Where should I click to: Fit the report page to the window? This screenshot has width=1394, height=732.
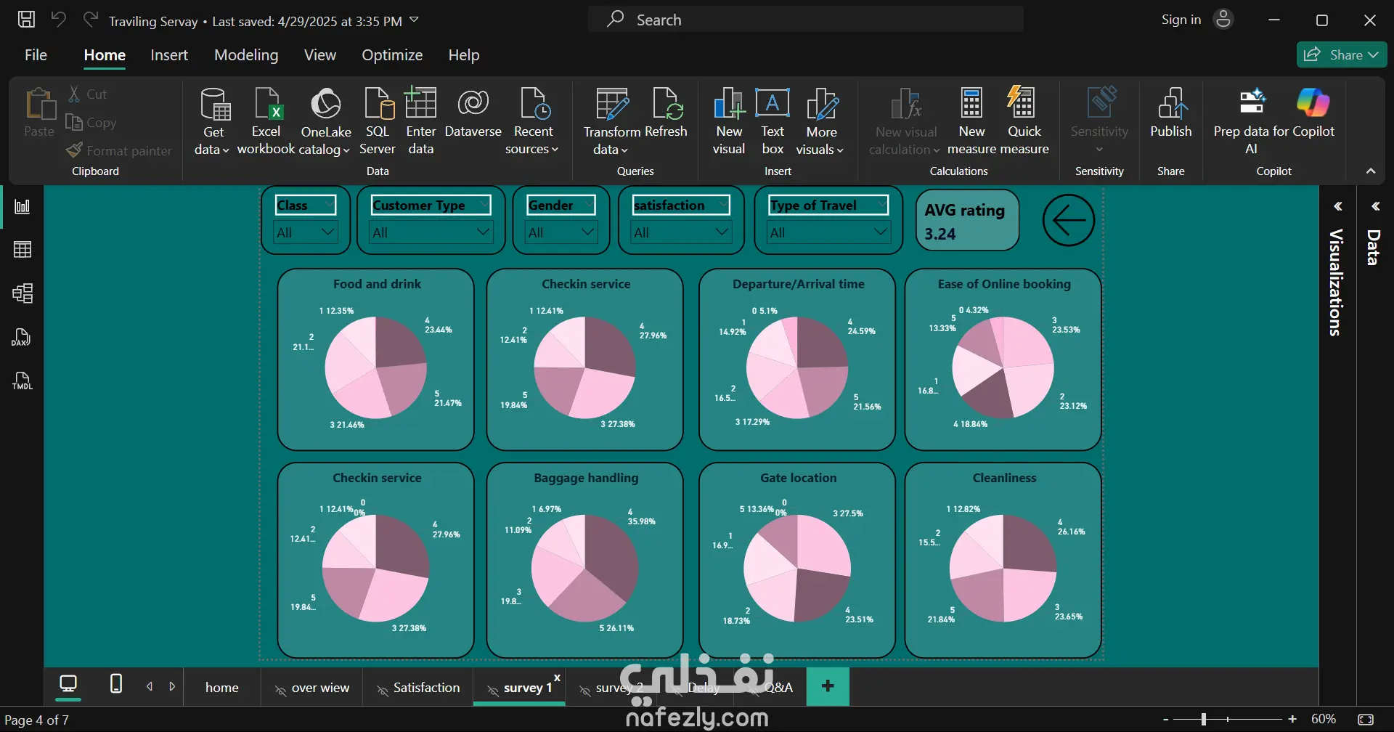[x=1366, y=719]
